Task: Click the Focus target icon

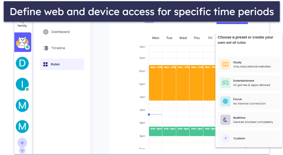Action: (225, 101)
